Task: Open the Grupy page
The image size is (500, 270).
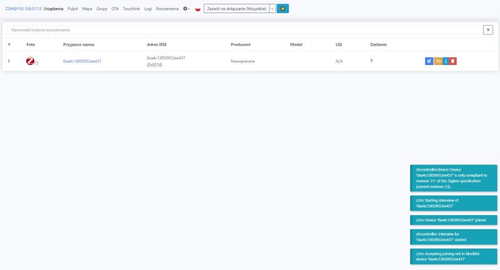Action: point(102,9)
